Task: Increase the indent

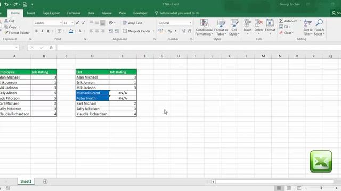Action: click(x=117, y=31)
